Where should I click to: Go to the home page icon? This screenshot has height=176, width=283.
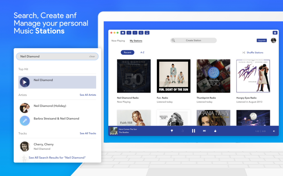pyautogui.click(x=123, y=33)
